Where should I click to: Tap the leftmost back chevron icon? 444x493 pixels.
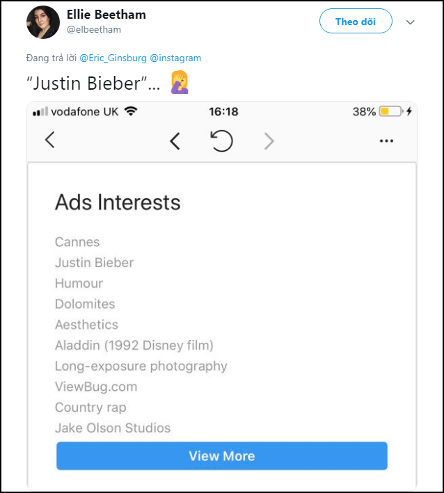click(x=49, y=140)
